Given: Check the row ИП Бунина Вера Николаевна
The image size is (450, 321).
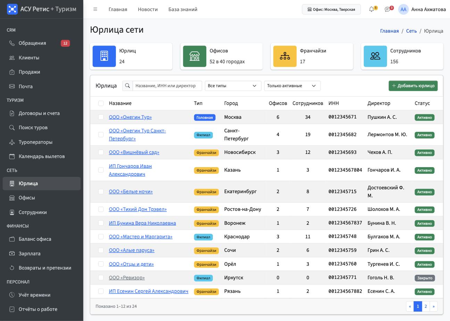Looking at the screenshot, I should 101,223.
